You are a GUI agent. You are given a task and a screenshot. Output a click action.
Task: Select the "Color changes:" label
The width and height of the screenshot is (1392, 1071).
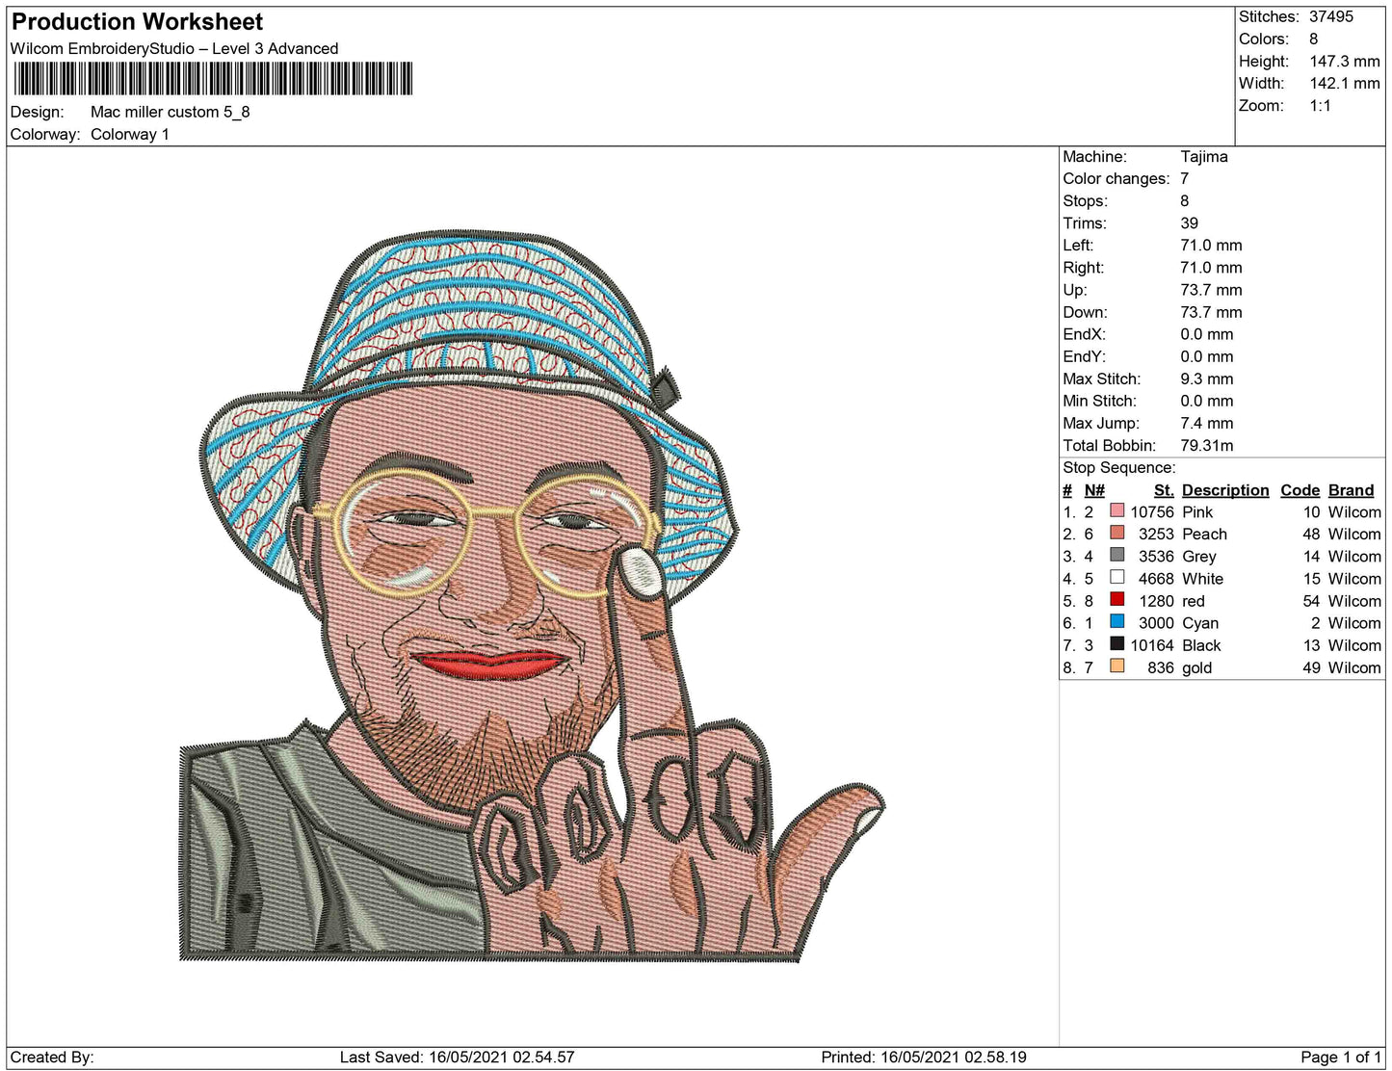(1116, 178)
